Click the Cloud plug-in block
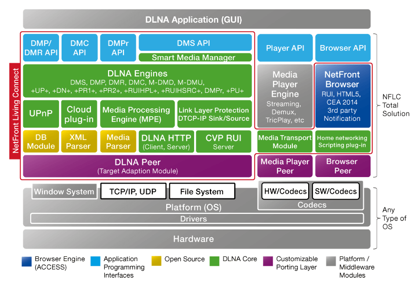The image size is (419, 288). [x=79, y=114]
